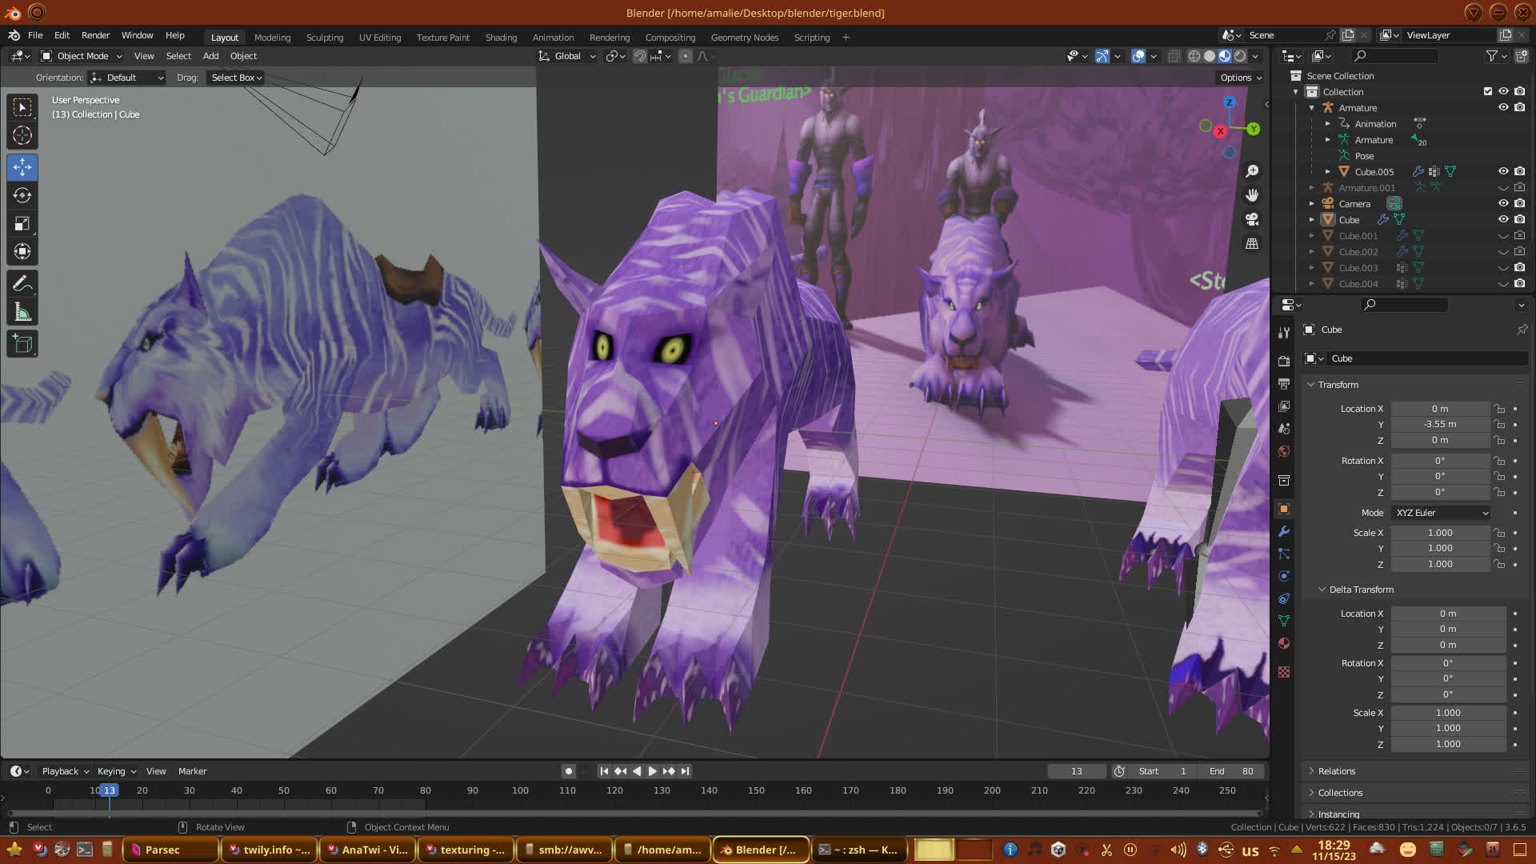The height and width of the screenshot is (864, 1536).
Task: Select the Measure tool
Action: [x=22, y=312]
